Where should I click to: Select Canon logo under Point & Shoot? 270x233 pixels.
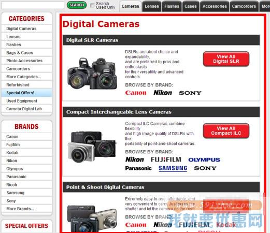pos(136,225)
